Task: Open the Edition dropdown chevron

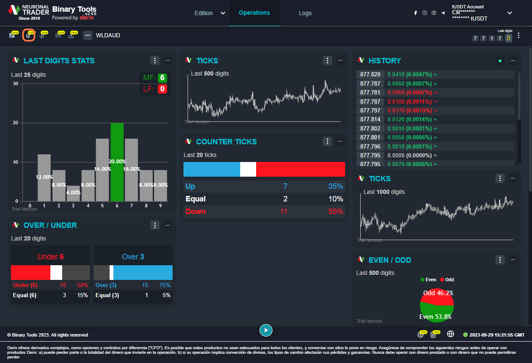Action: click(x=223, y=13)
